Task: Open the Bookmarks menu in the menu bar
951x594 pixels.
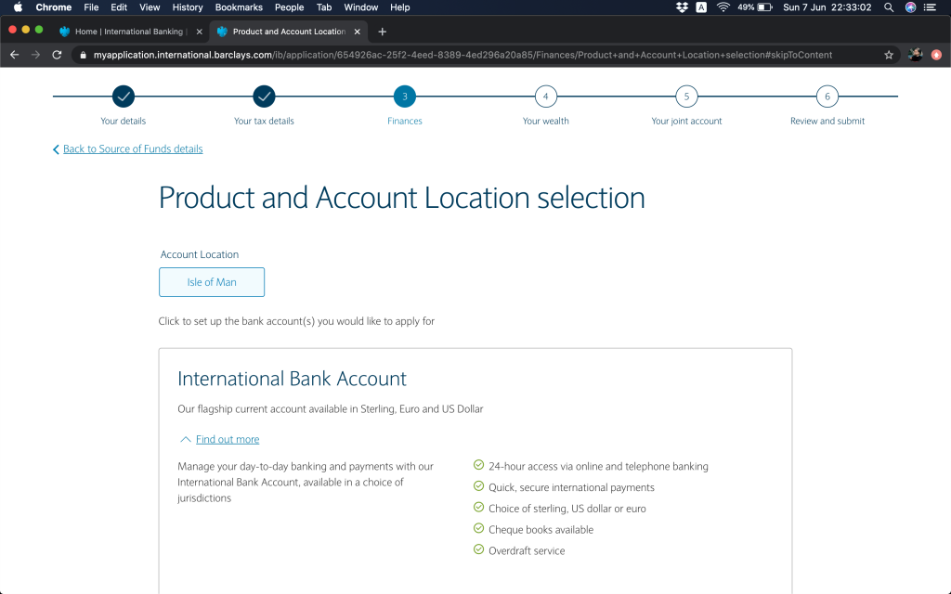Action: 239,7
